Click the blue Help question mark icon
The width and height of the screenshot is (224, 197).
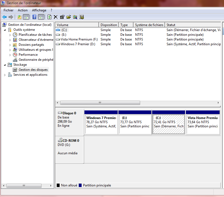click(34, 17)
